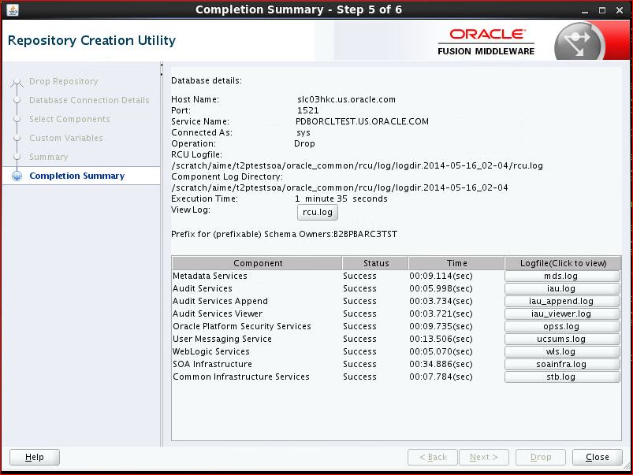The image size is (633, 475).
Task: Click the Help button
Action: [x=35, y=457]
